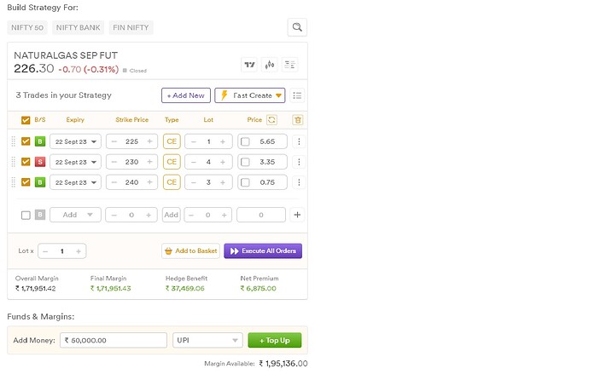Screen dimensions: 589x380
Task: Toggle the S sell badge on 230 row
Action: (39, 162)
